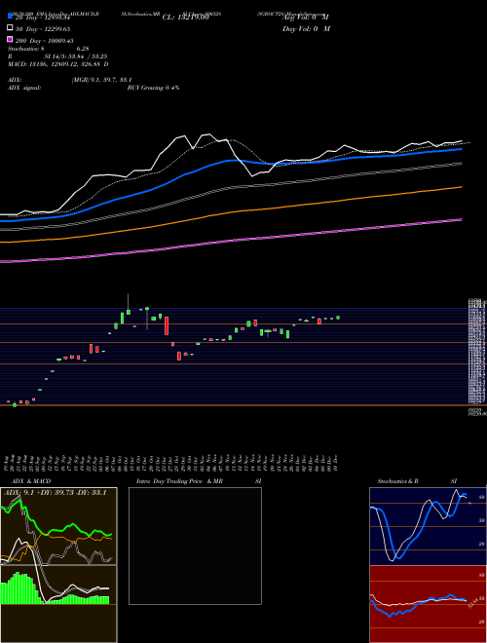Screen dimensions: 487x643
Task: Click the 'ADX & MACD' panel title
Action: (31, 481)
